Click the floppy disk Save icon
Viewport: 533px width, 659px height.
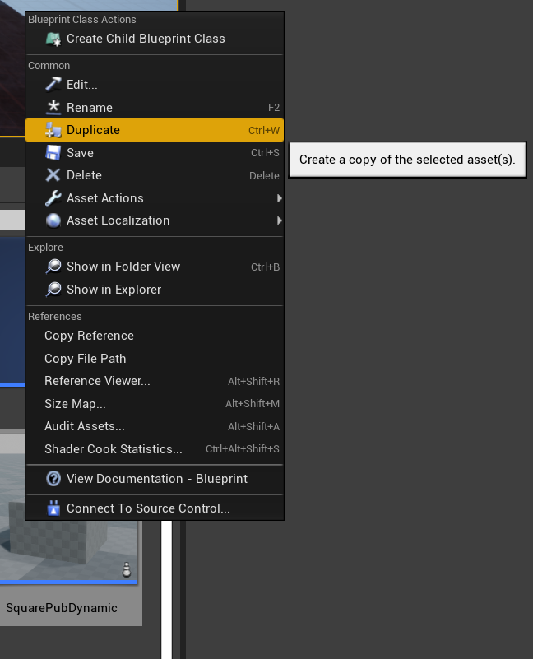coord(53,152)
